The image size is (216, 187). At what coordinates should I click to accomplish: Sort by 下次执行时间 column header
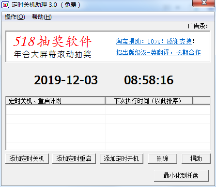[149, 101]
